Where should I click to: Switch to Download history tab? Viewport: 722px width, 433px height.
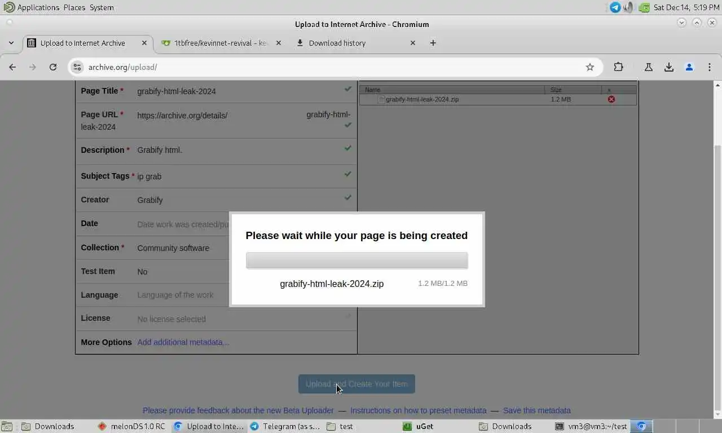click(337, 43)
